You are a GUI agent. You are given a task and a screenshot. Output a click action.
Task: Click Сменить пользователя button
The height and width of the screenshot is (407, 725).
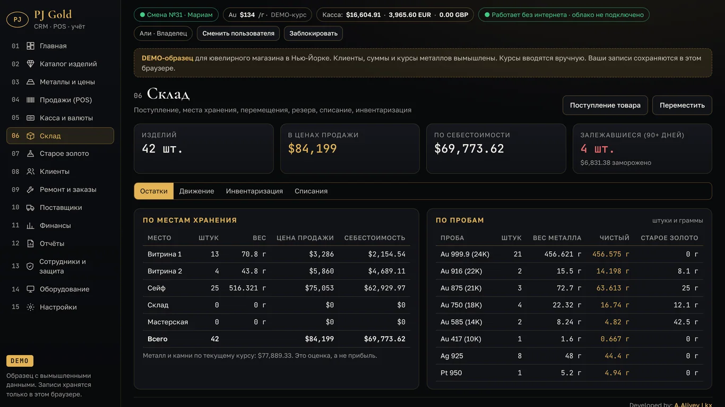click(x=238, y=33)
